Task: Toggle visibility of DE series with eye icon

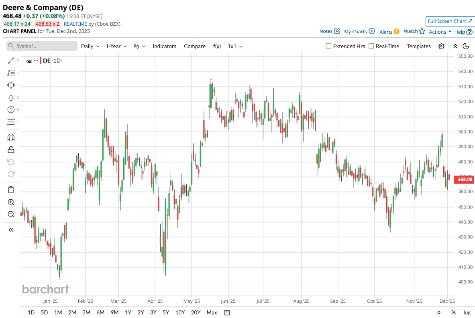Action: coord(29,61)
